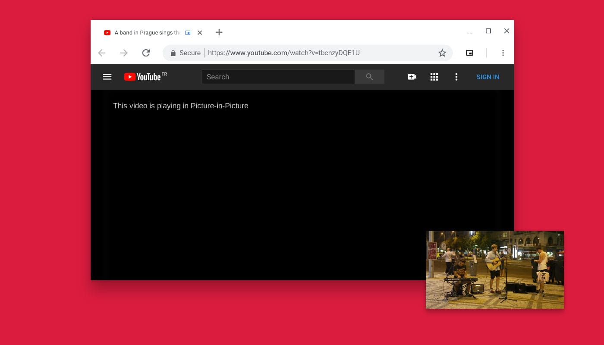Image resolution: width=604 pixels, height=345 pixels.
Task: Click 'This video is playing in Picture-in-Picture' text
Action: pyautogui.click(x=181, y=106)
